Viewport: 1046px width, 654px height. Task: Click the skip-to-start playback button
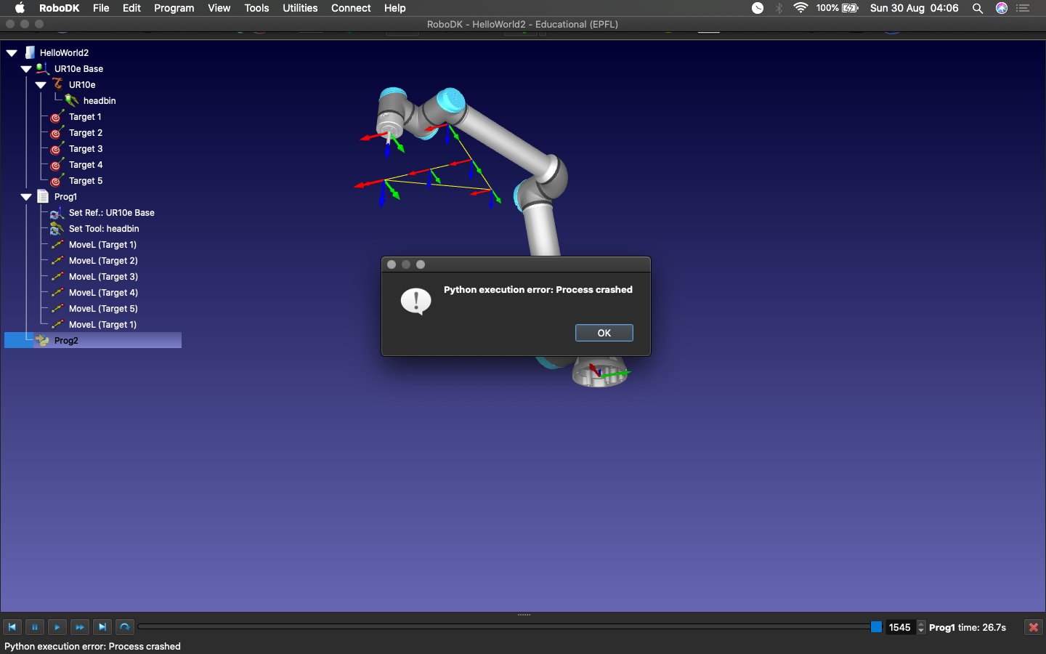tap(12, 627)
